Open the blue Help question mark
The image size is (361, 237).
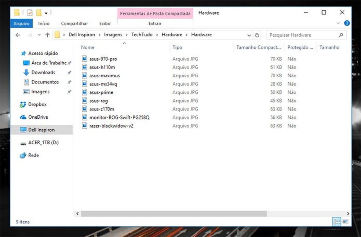[x=347, y=23]
